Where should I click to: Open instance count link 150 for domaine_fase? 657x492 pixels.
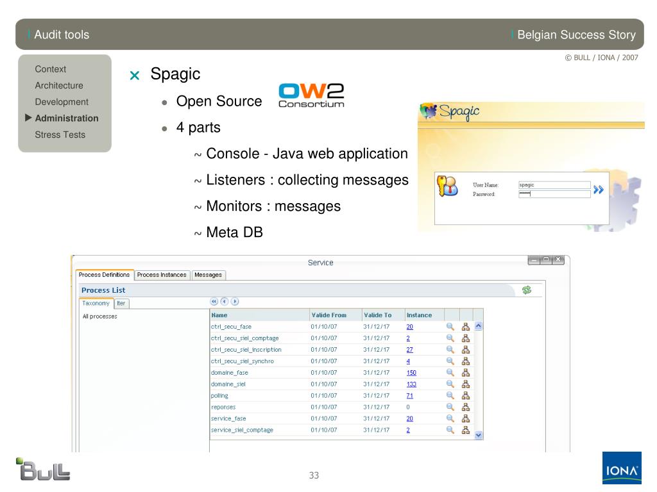pos(411,373)
